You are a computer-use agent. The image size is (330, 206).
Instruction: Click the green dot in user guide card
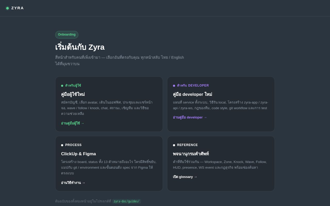point(62,86)
